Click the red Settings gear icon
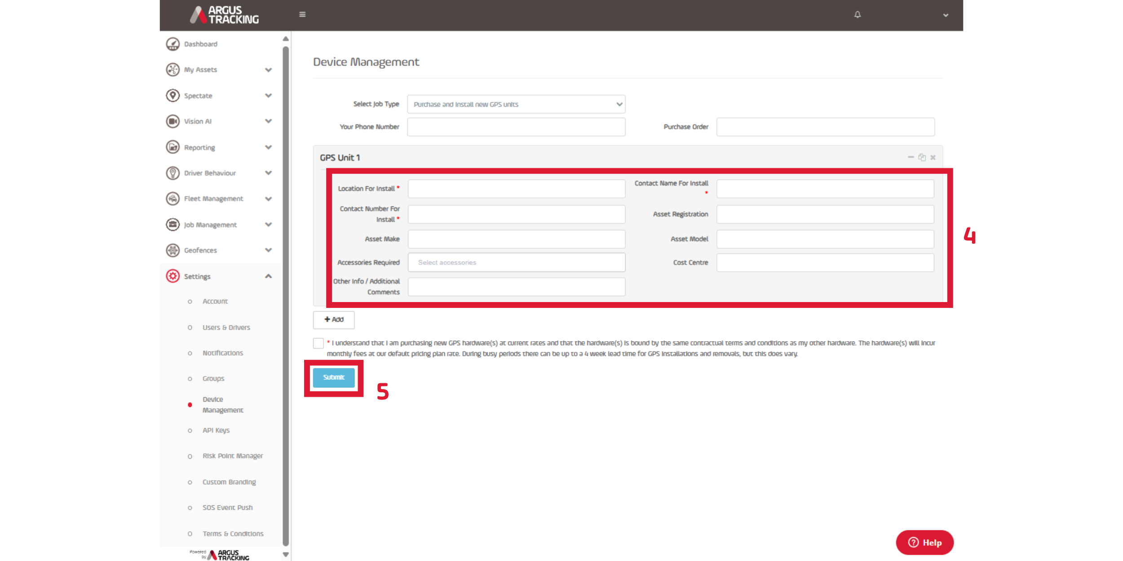1123x561 pixels. tap(172, 276)
